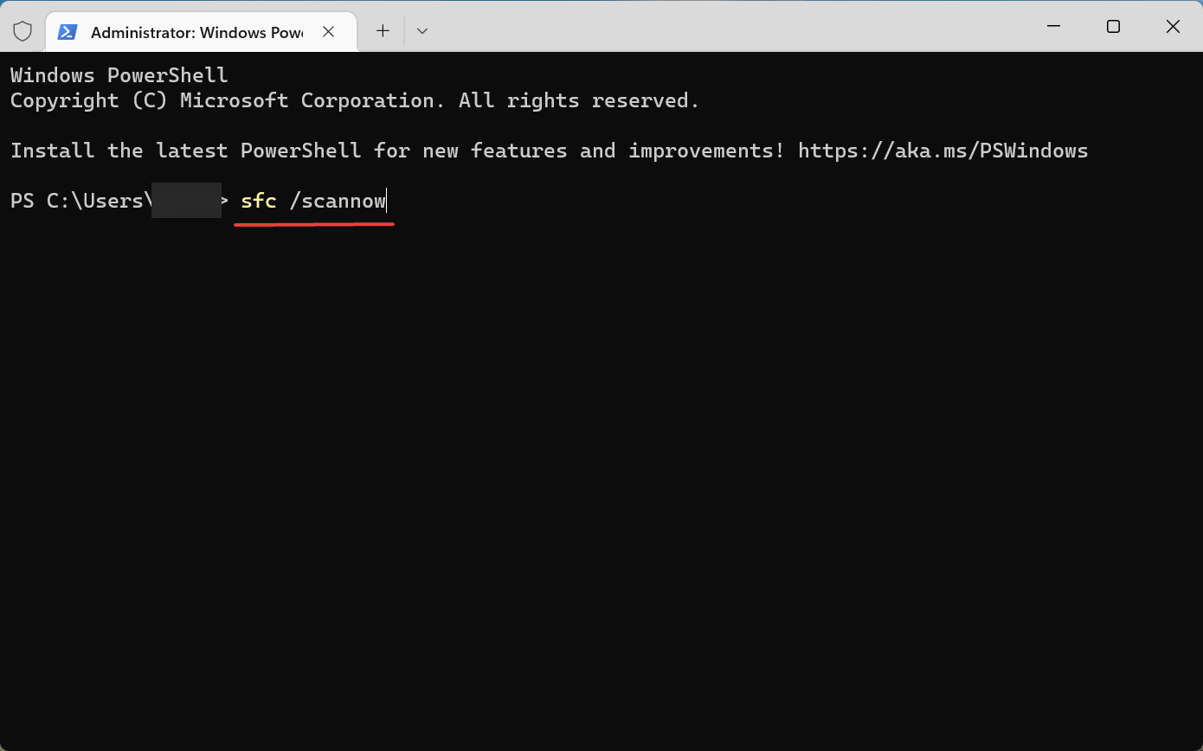Expand the new tab profile dropdown chevron

(x=422, y=31)
